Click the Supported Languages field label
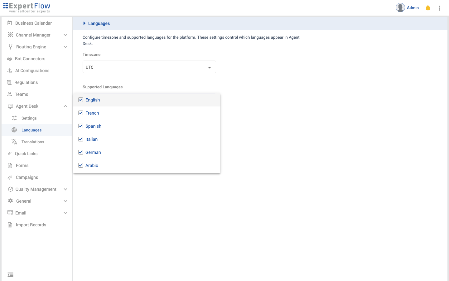The width and height of the screenshot is (449, 281). click(x=103, y=87)
